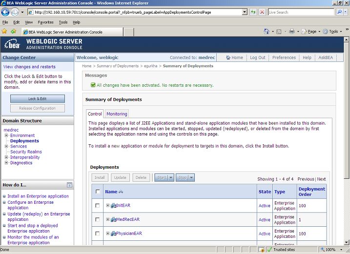350x254 pixels.
Task: Click the IE Home toolbar icon
Action: pyautogui.click(x=267, y=31)
